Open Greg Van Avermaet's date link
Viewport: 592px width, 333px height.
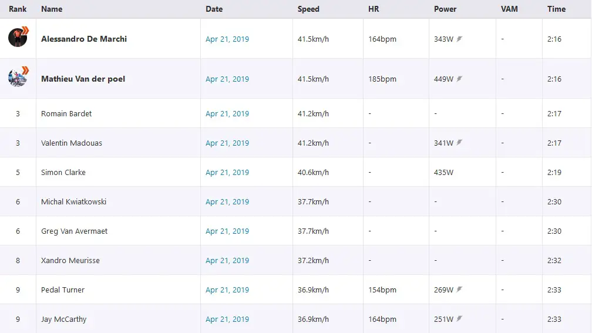[x=227, y=231]
